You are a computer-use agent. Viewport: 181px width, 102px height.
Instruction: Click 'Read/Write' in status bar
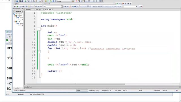coord(157,91)
